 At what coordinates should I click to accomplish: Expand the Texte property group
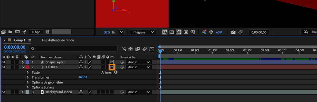coord(28,72)
